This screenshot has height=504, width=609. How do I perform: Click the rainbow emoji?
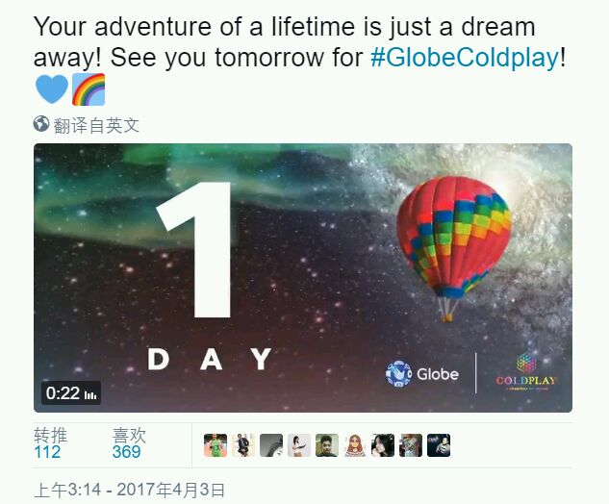point(89,89)
